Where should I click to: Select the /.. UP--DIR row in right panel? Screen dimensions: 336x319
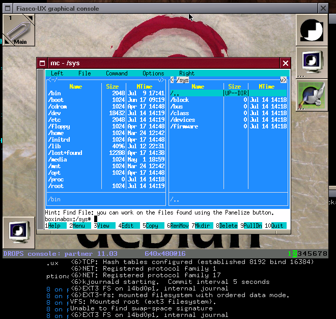(229, 93)
